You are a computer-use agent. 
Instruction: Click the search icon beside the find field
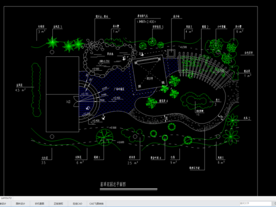click(275, 204)
